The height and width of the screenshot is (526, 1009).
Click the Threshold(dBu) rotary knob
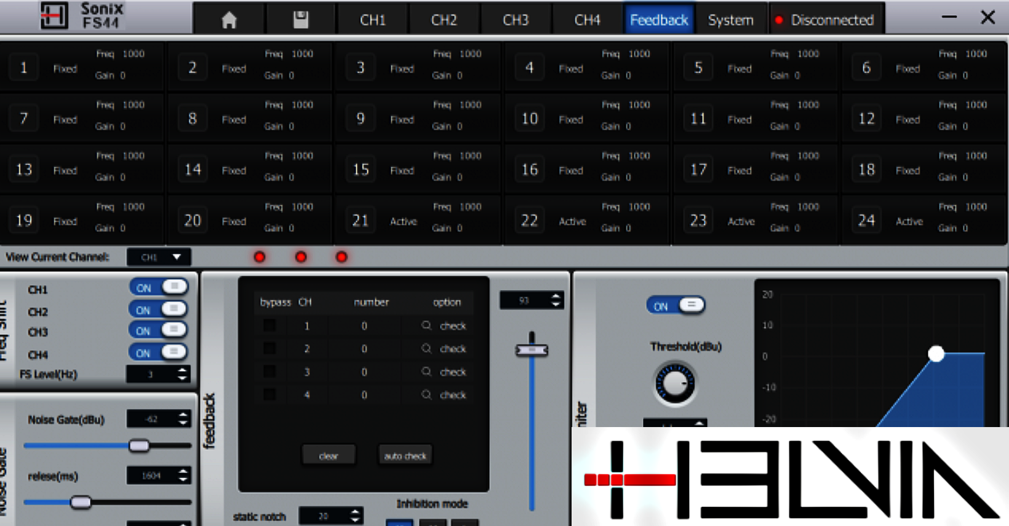pos(675,384)
